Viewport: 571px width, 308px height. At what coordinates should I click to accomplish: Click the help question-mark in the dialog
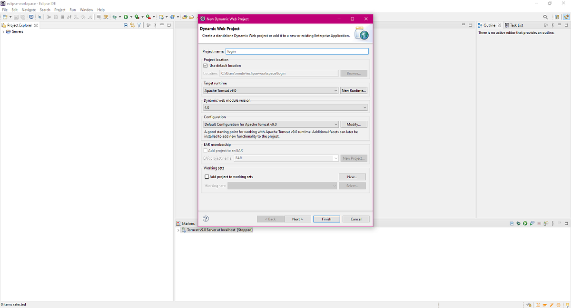pyautogui.click(x=206, y=219)
